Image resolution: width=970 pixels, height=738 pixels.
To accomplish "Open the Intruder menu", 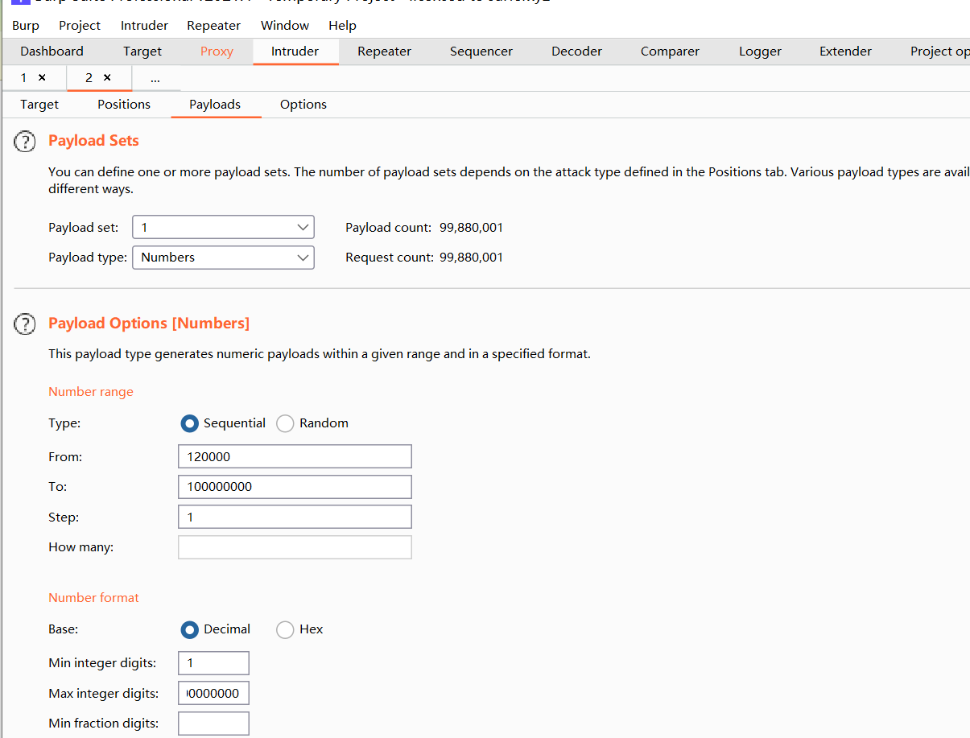I will click(x=144, y=26).
